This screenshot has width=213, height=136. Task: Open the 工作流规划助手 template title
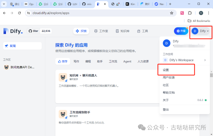pos(80,112)
